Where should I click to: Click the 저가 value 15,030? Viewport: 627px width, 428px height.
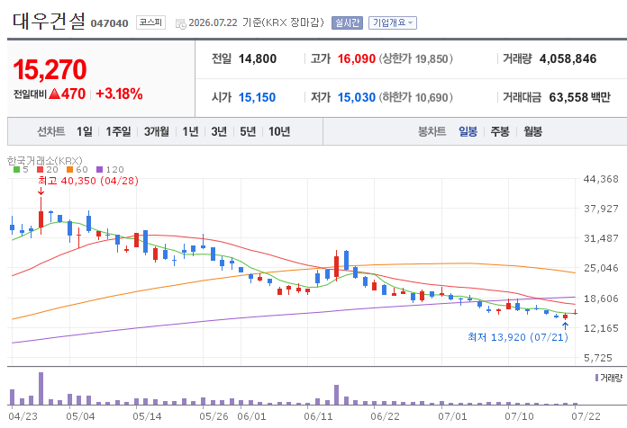tap(356, 97)
